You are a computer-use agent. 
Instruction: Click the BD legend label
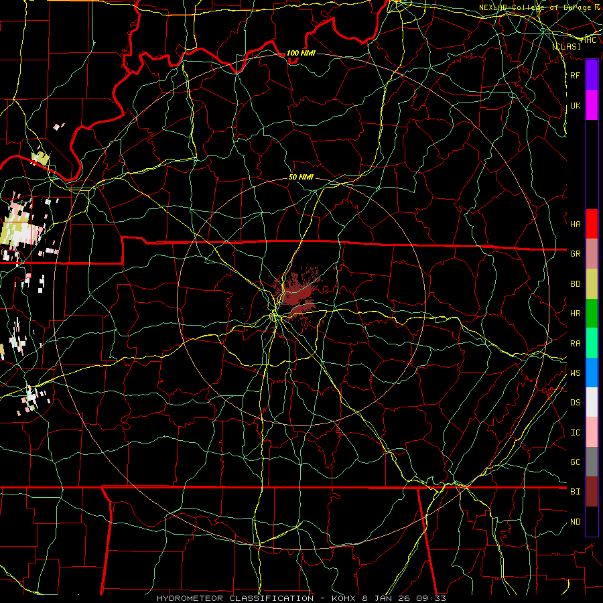(x=576, y=284)
